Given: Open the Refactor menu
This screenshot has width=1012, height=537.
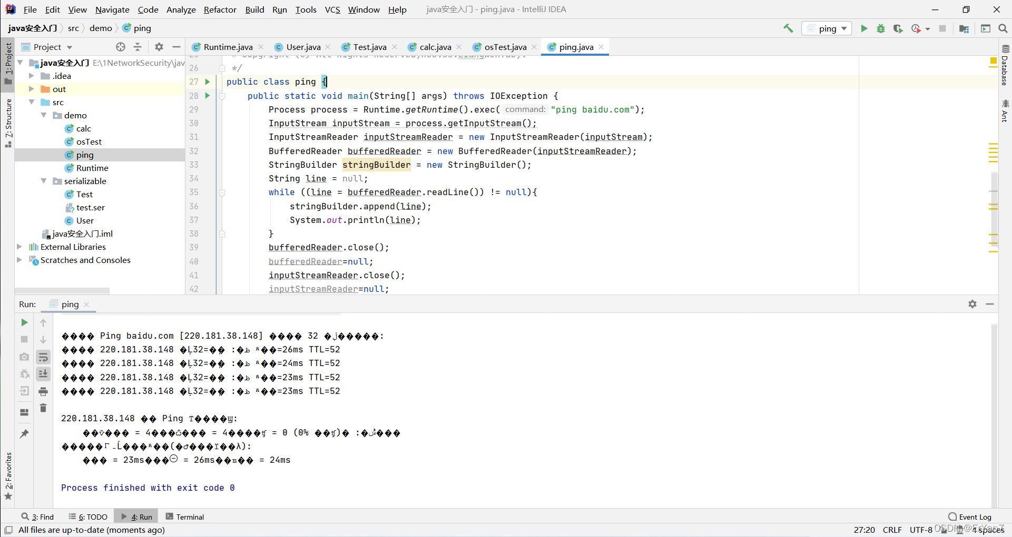Looking at the screenshot, I should [x=220, y=9].
